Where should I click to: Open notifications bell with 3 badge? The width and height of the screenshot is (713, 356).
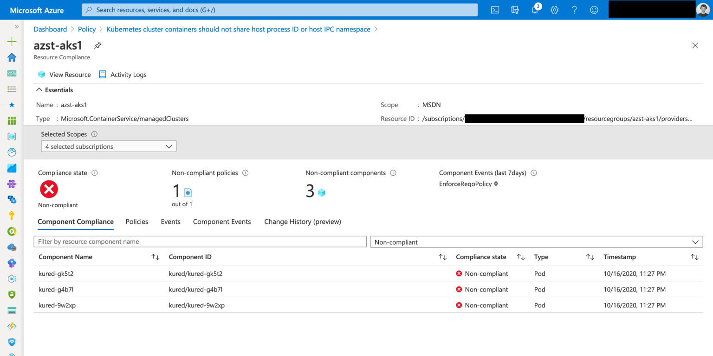tap(535, 9)
